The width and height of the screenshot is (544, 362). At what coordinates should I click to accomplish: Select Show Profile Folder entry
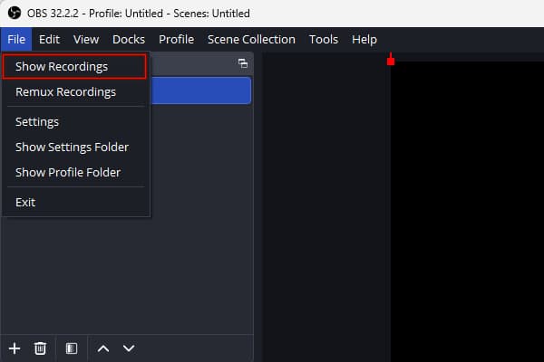pyautogui.click(x=76, y=173)
